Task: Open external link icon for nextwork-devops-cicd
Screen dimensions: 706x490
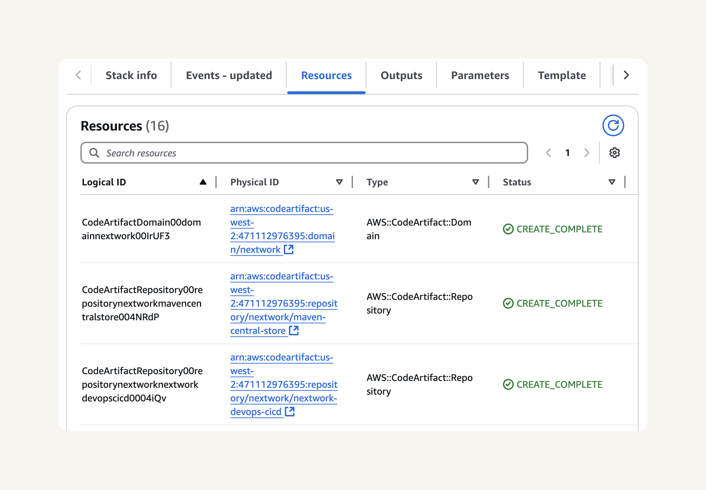Action: click(290, 412)
